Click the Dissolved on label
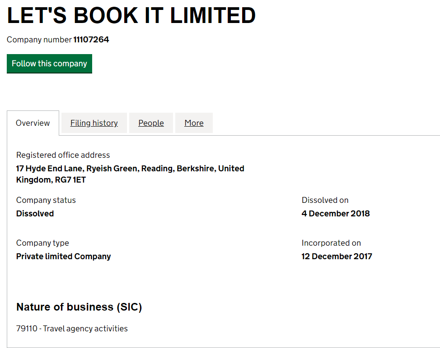 coord(325,200)
